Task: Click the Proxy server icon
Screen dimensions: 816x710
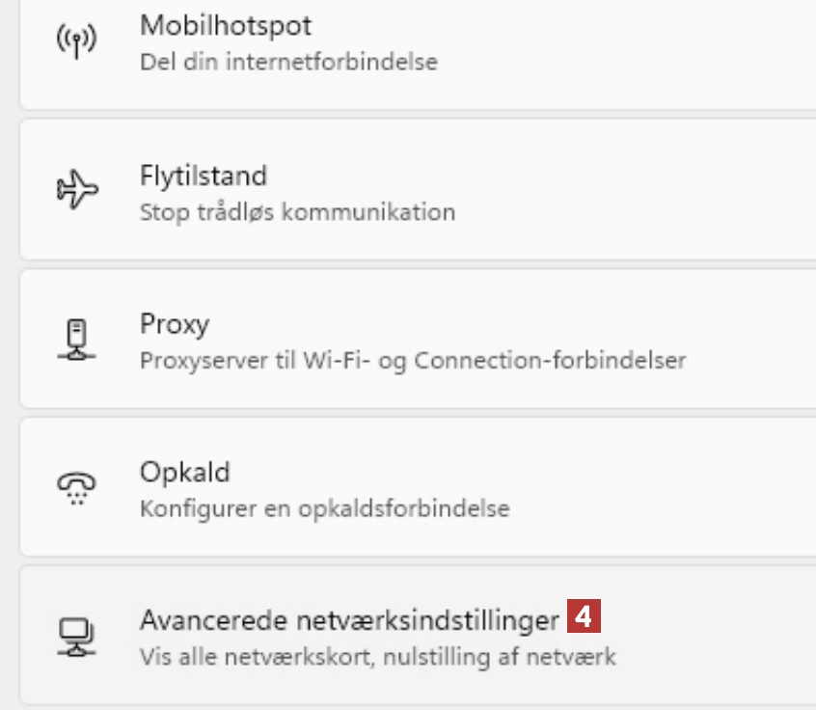Action: pos(77,340)
